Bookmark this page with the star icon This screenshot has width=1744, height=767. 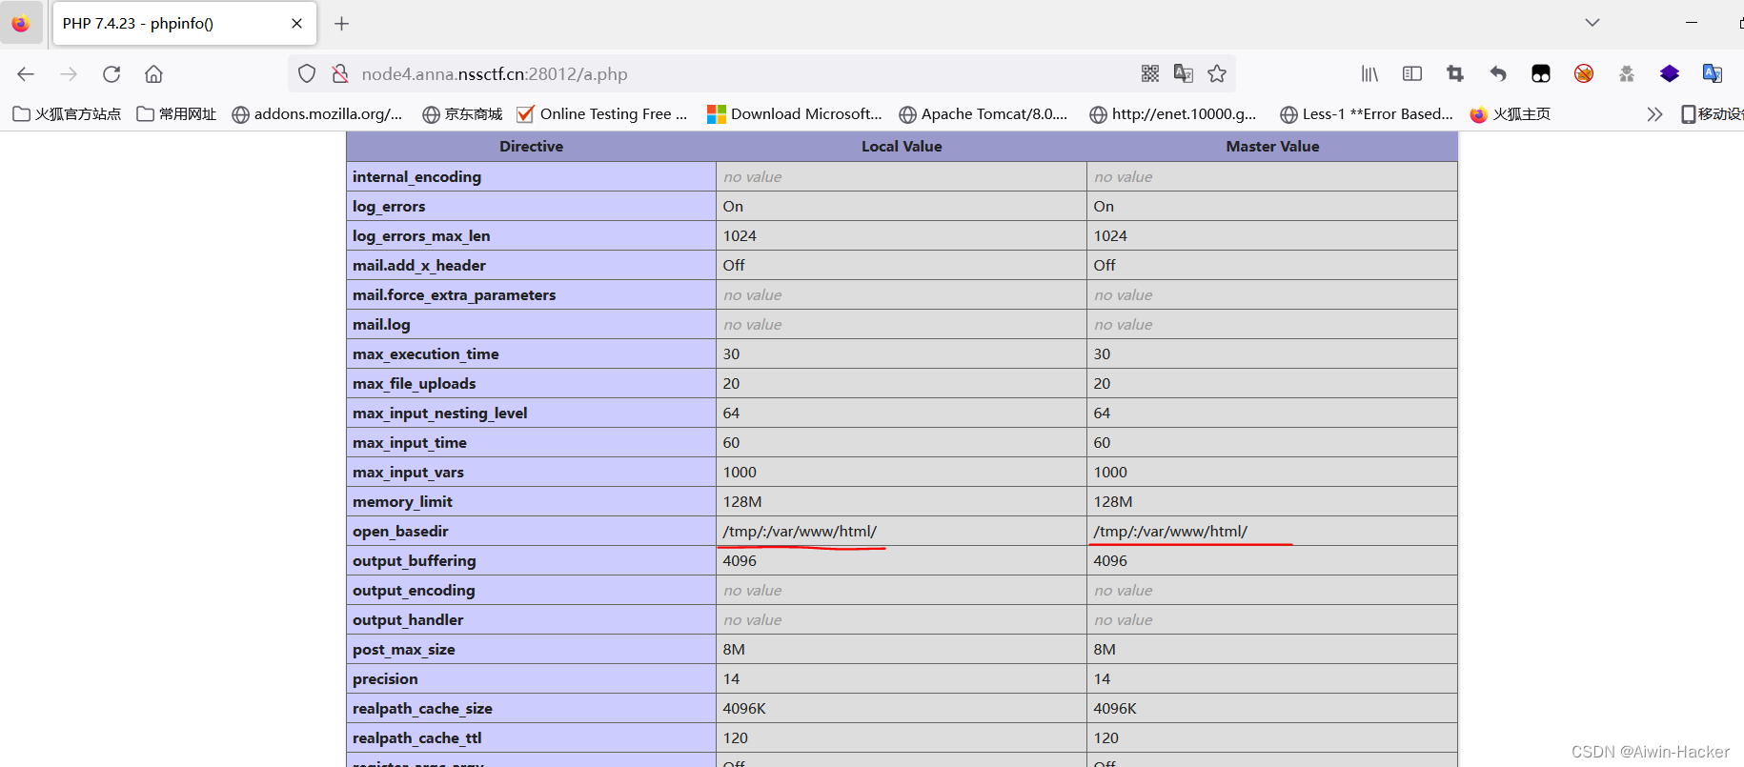pyautogui.click(x=1217, y=73)
